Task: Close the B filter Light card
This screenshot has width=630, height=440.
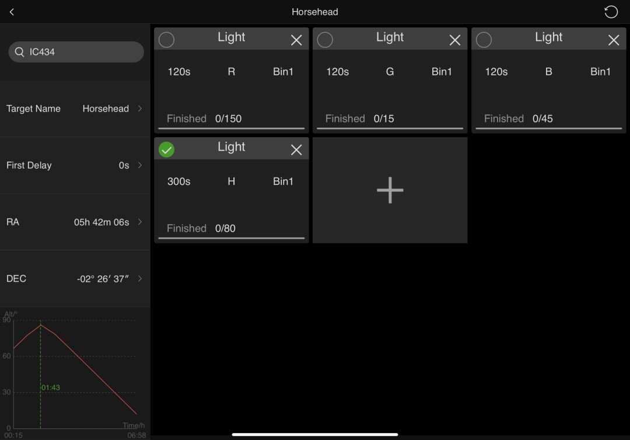Action: pyautogui.click(x=614, y=40)
